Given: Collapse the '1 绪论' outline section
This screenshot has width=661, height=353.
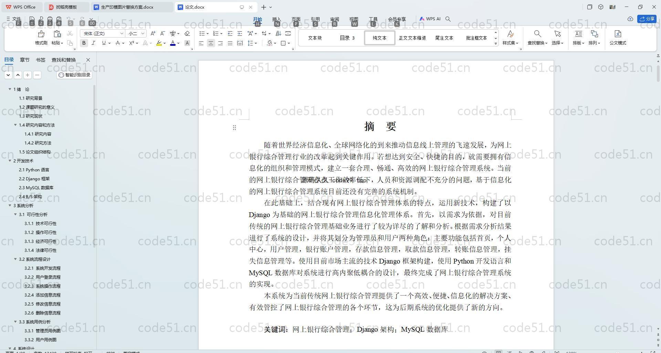Looking at the screenshot, I should [x=10, y=89].
